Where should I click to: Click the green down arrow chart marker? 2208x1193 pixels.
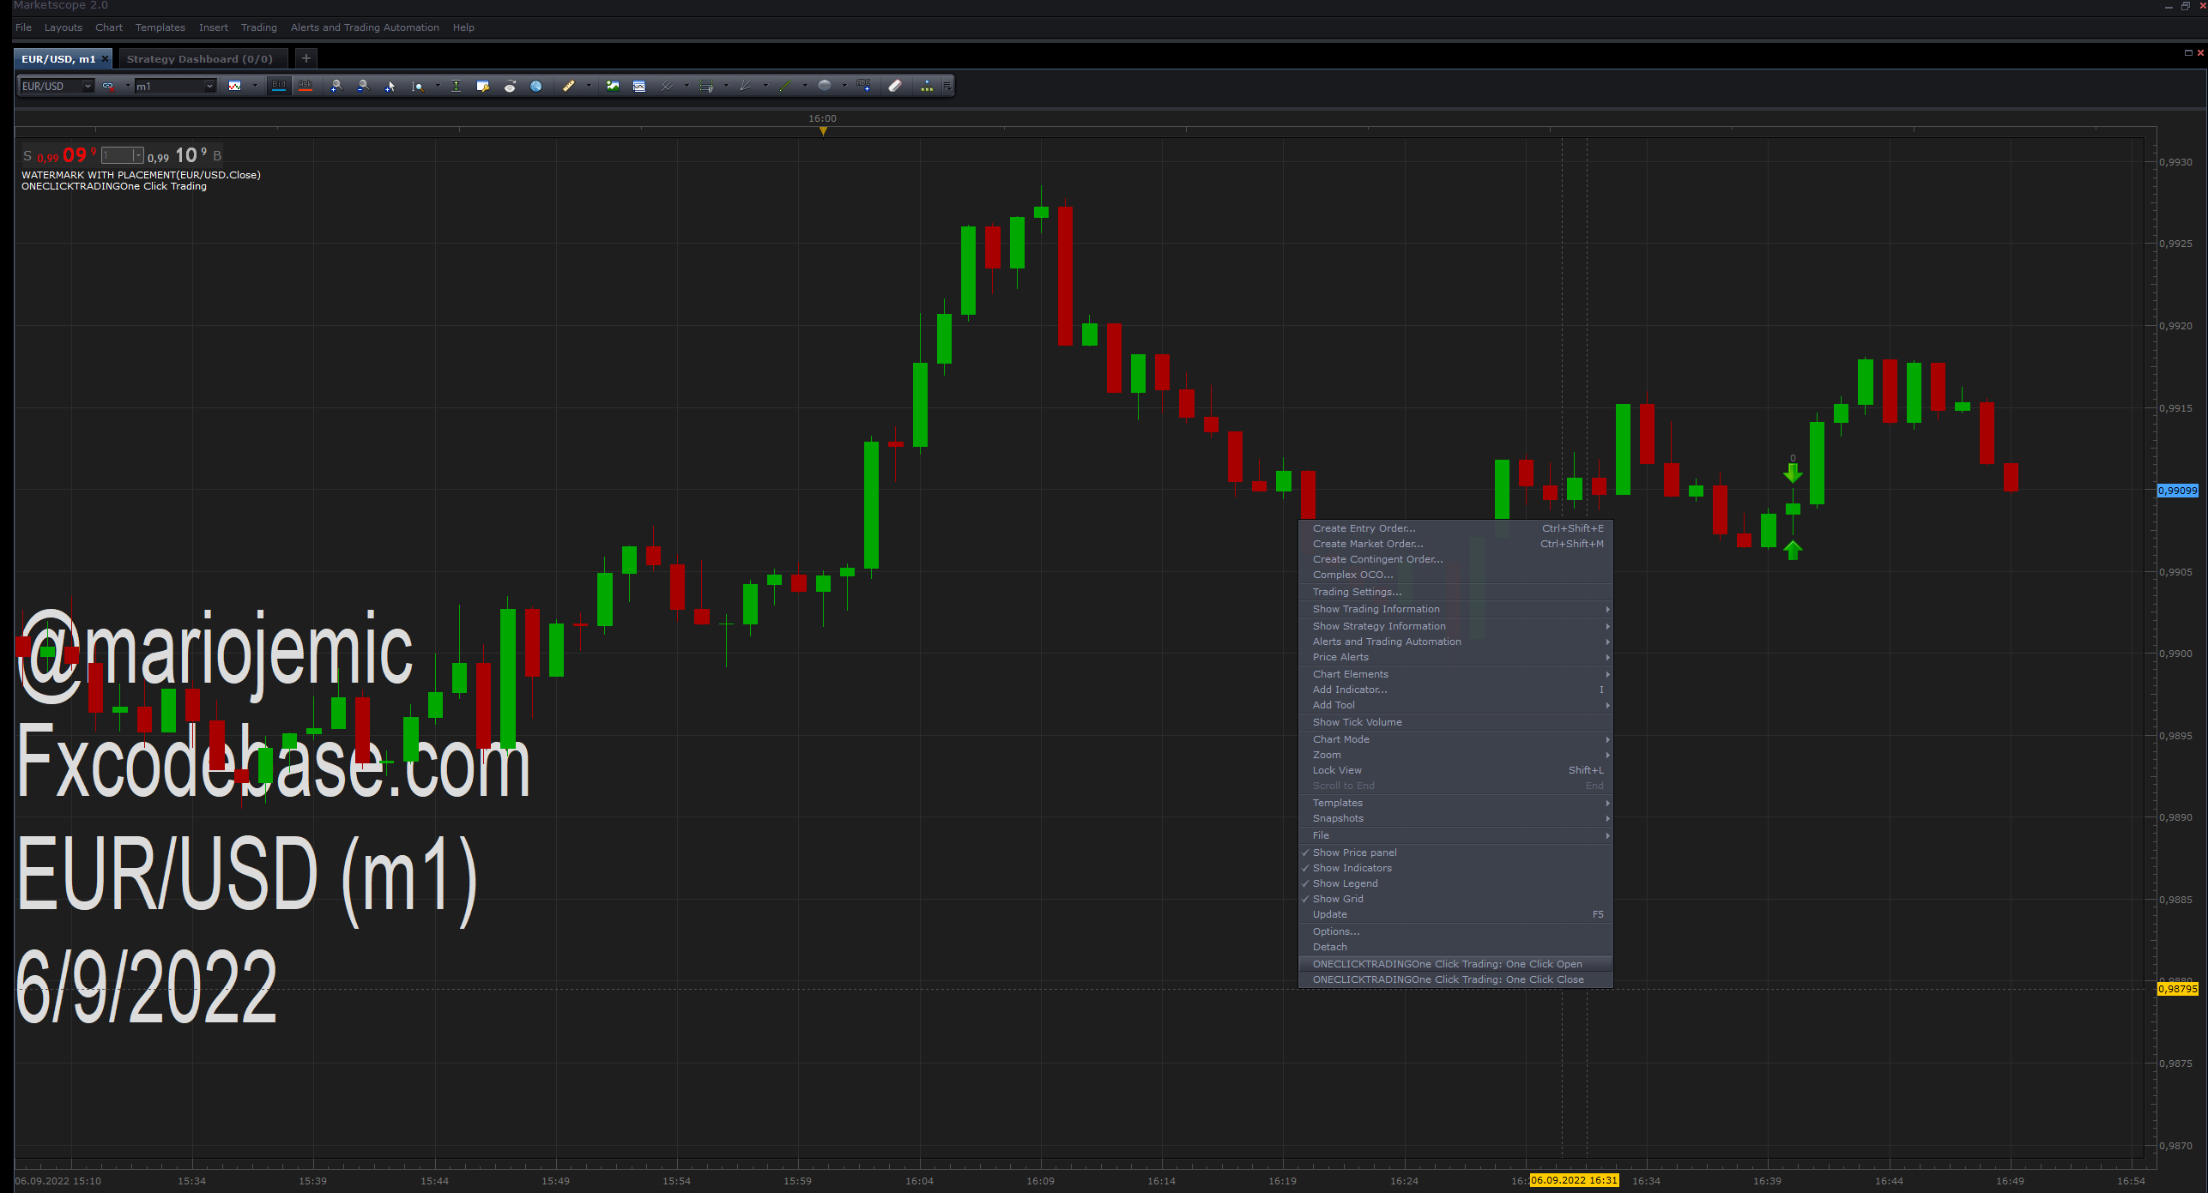tap(1793, 473)
